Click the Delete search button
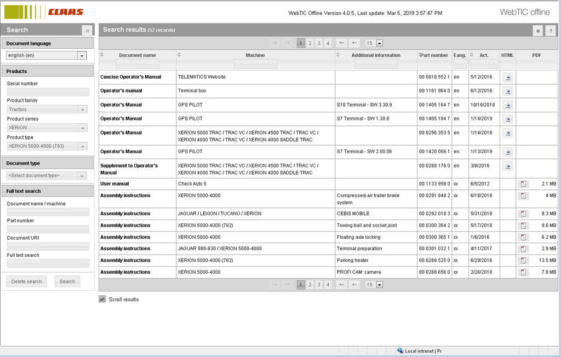 (26, 281)
